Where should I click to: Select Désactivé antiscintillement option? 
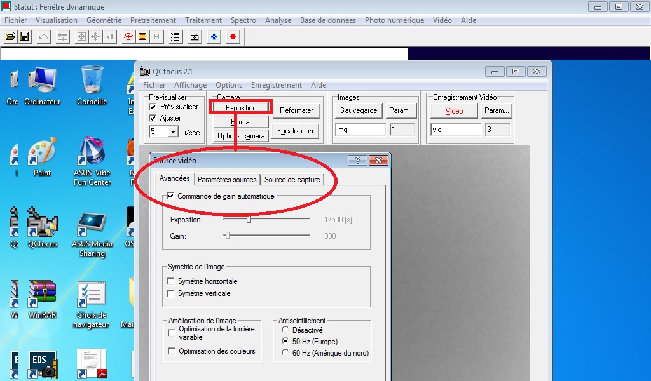[285, 330]
